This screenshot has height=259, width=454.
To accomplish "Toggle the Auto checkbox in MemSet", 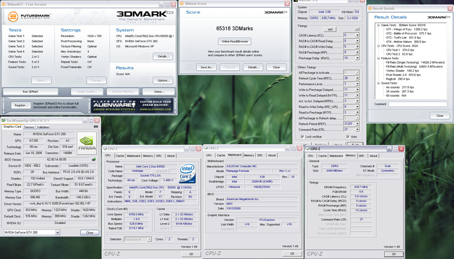I will click(x=348, y=137).
